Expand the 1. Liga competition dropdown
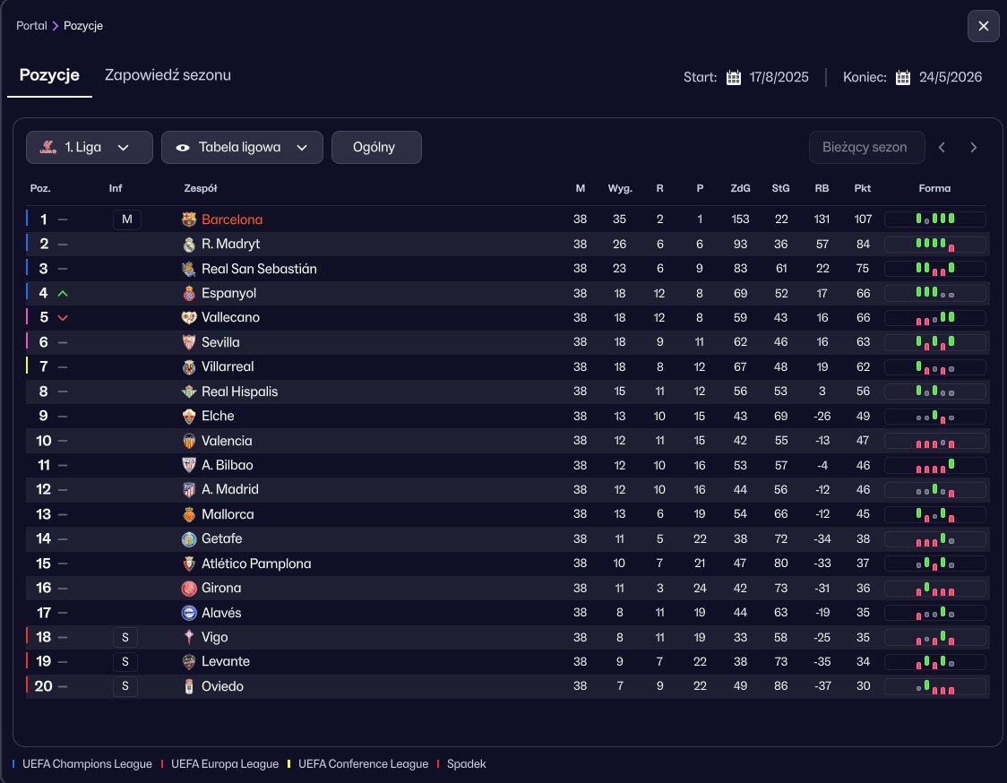The height and width of the screenshot is (783, 1007). [x=89, y=147]
